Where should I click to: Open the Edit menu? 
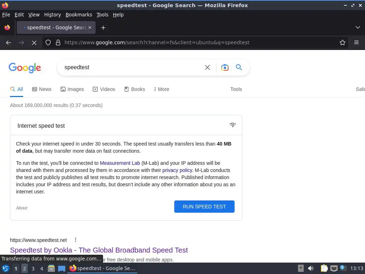coord(19,15)
